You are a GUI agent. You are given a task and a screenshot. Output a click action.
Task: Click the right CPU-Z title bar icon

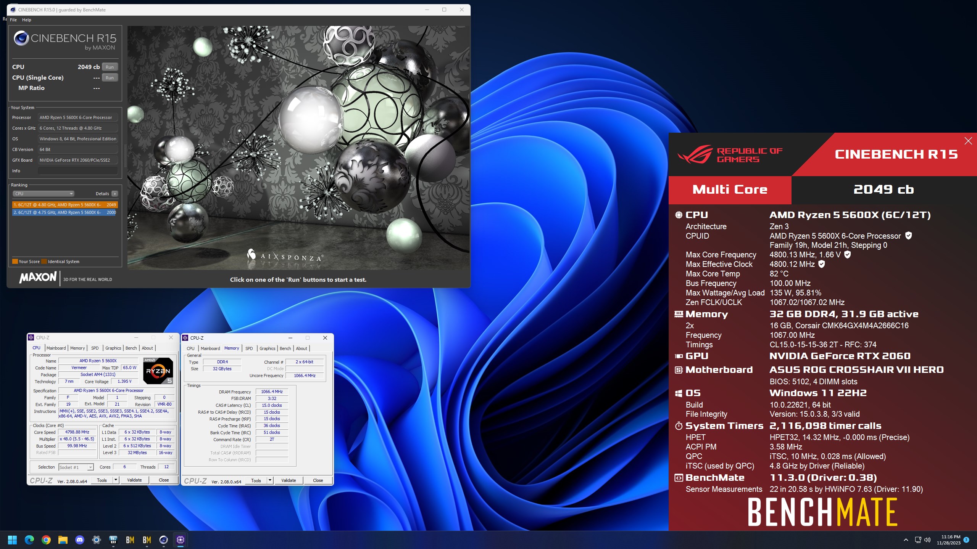coord(185,338)
